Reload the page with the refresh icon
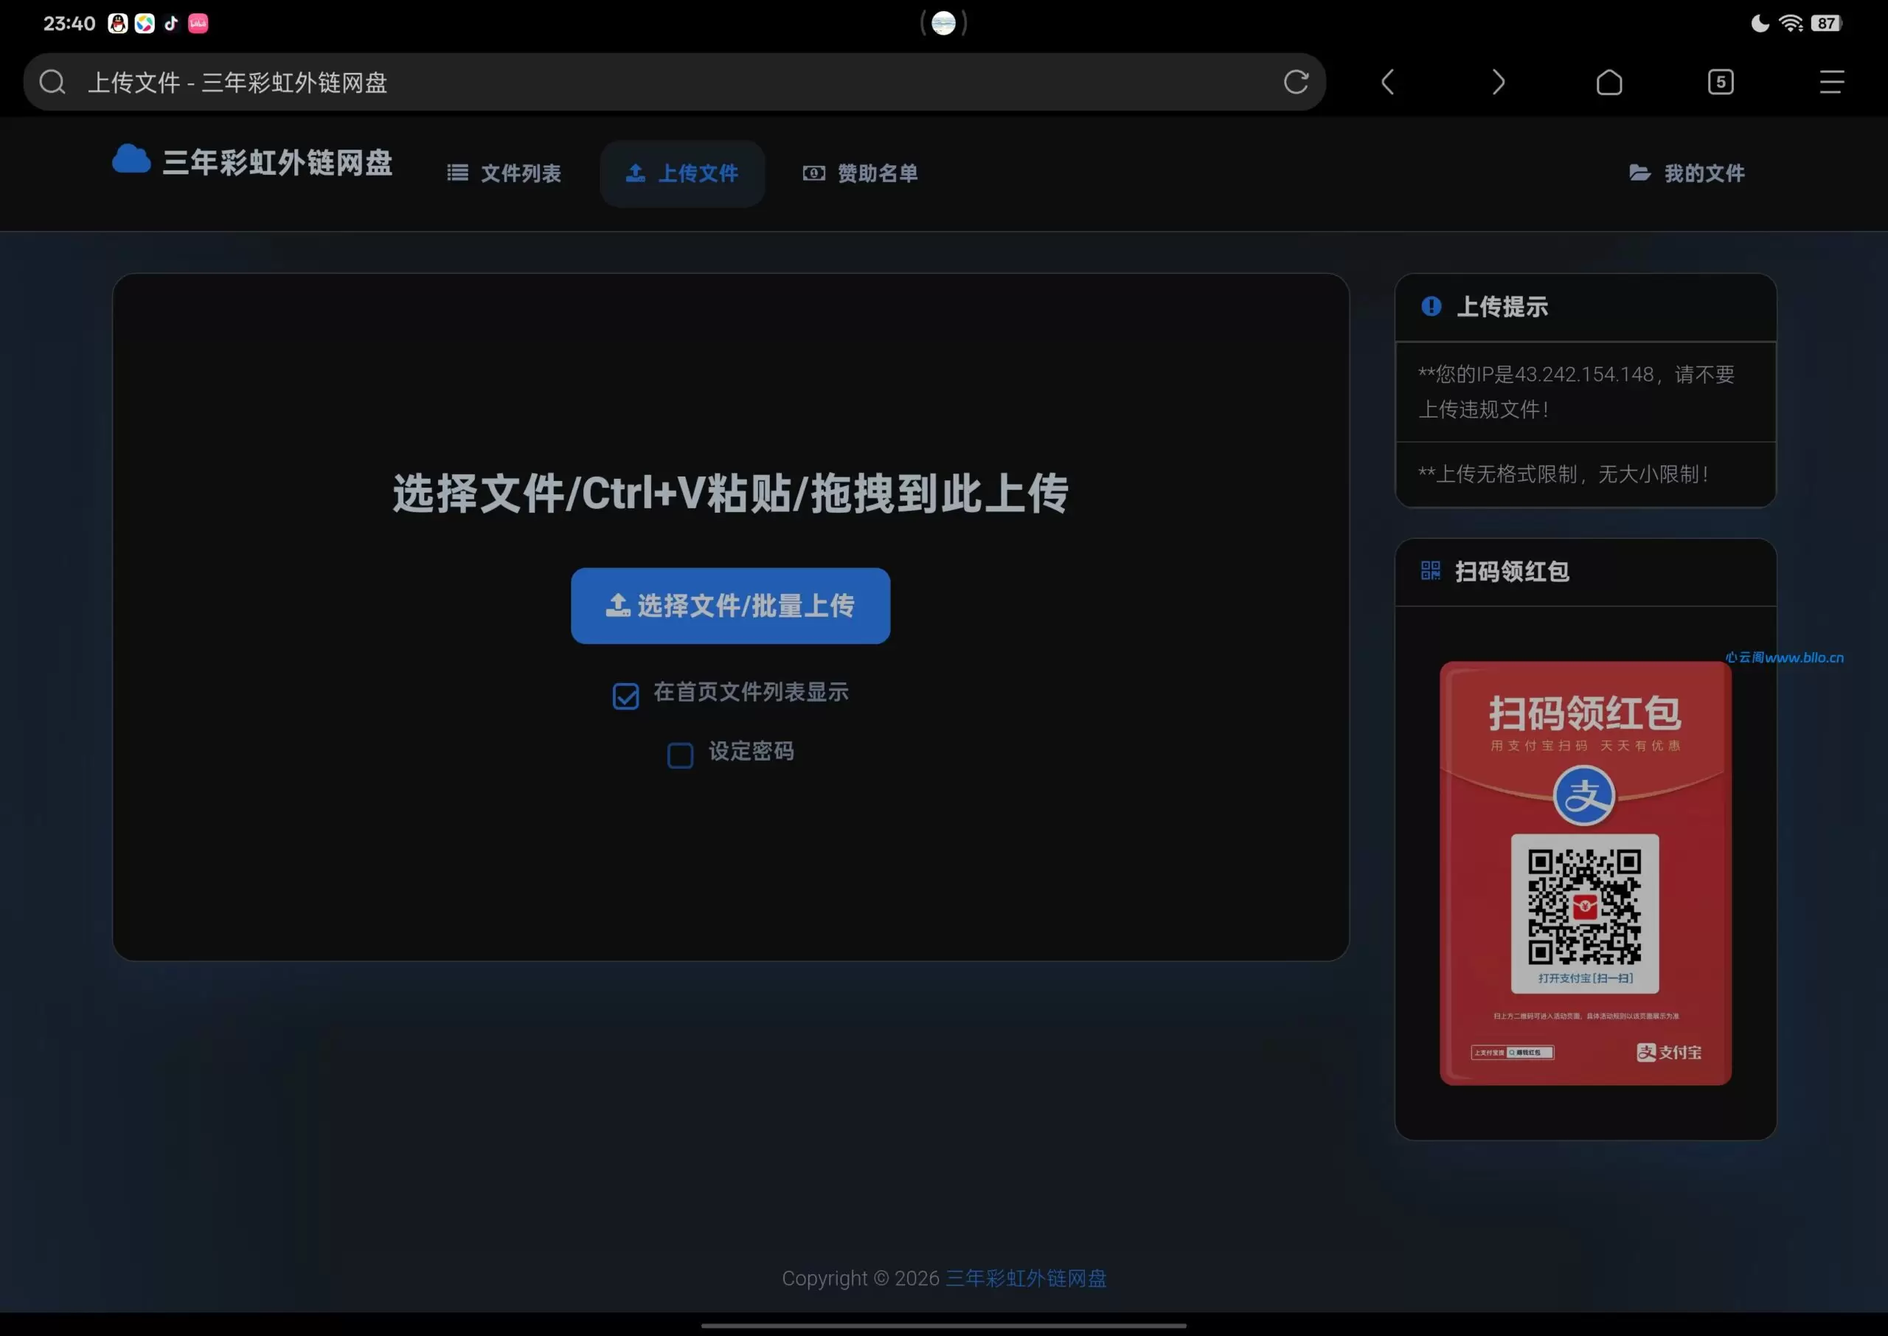This screenshot has width=1888, height=1336. click(1296, 81)
